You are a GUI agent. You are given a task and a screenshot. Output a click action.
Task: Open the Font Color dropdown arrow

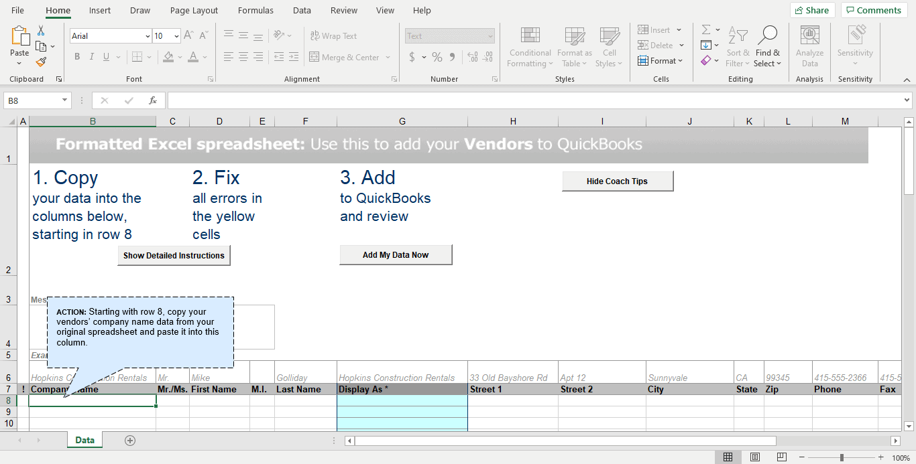click(x=205, y=57)
